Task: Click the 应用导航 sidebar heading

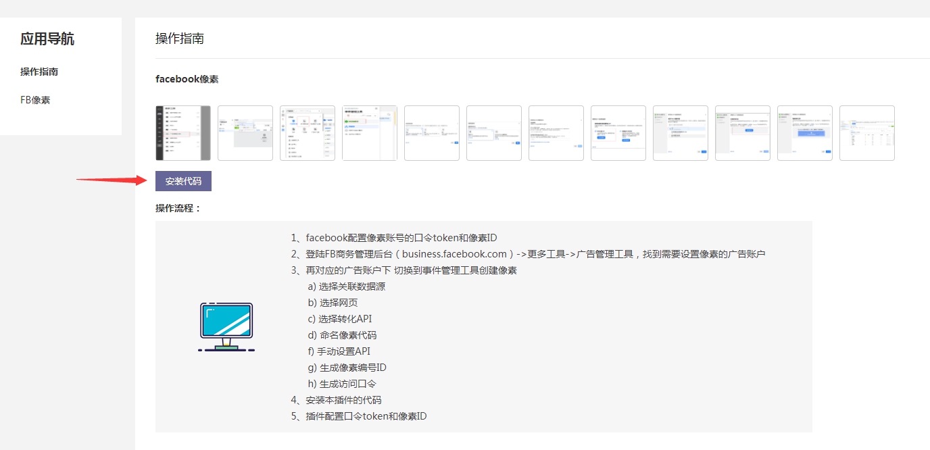Action: click(47, 39)
